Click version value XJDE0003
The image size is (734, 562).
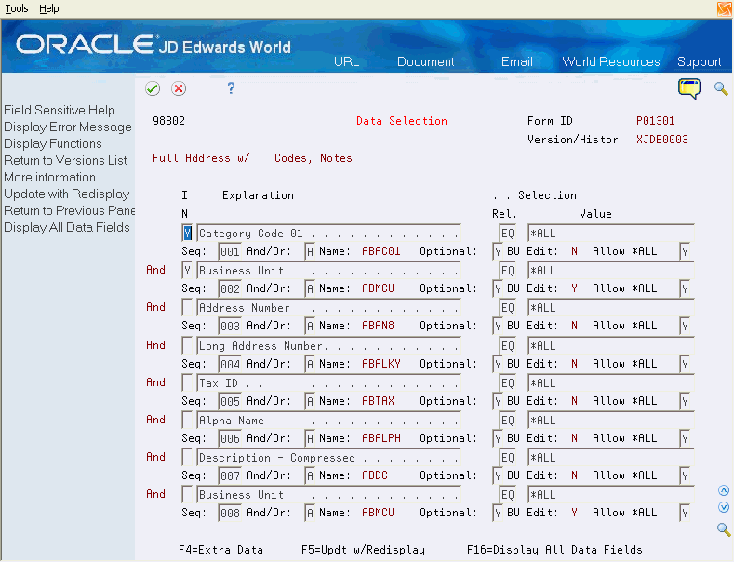(662, 140)
